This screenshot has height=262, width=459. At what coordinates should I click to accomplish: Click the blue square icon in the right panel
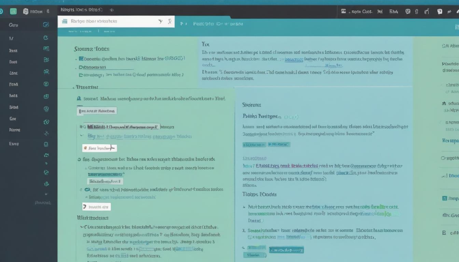(x=444, y=198)
